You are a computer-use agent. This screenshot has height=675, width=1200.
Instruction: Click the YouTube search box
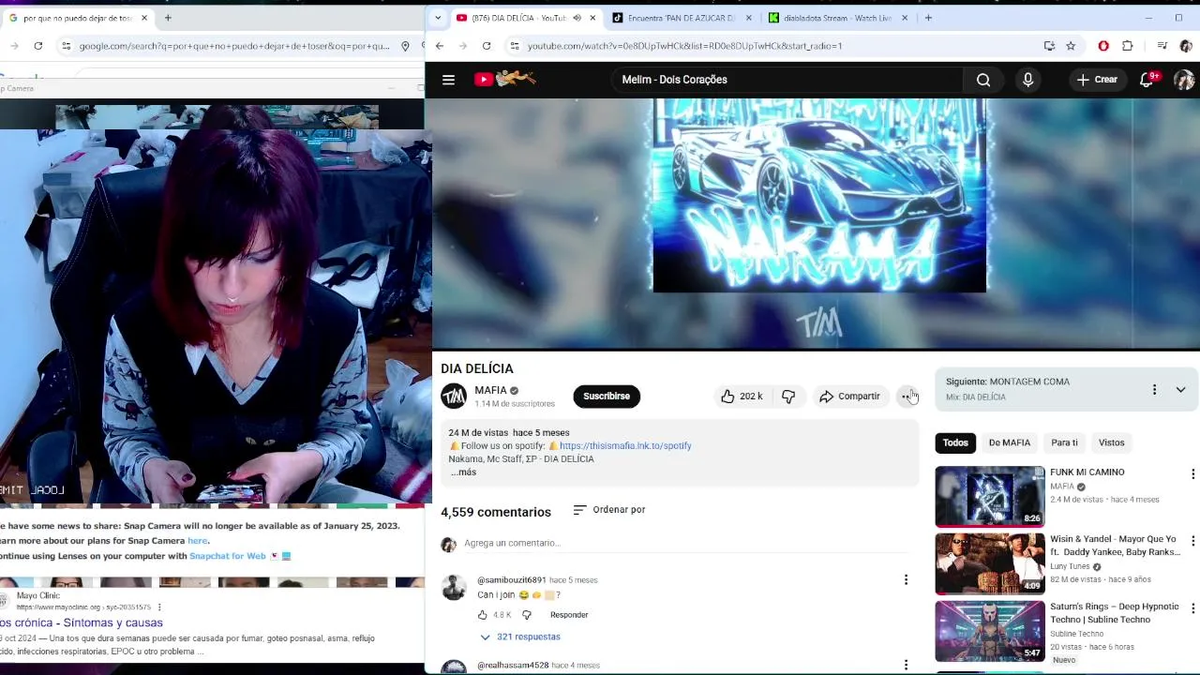coord(787,80)
